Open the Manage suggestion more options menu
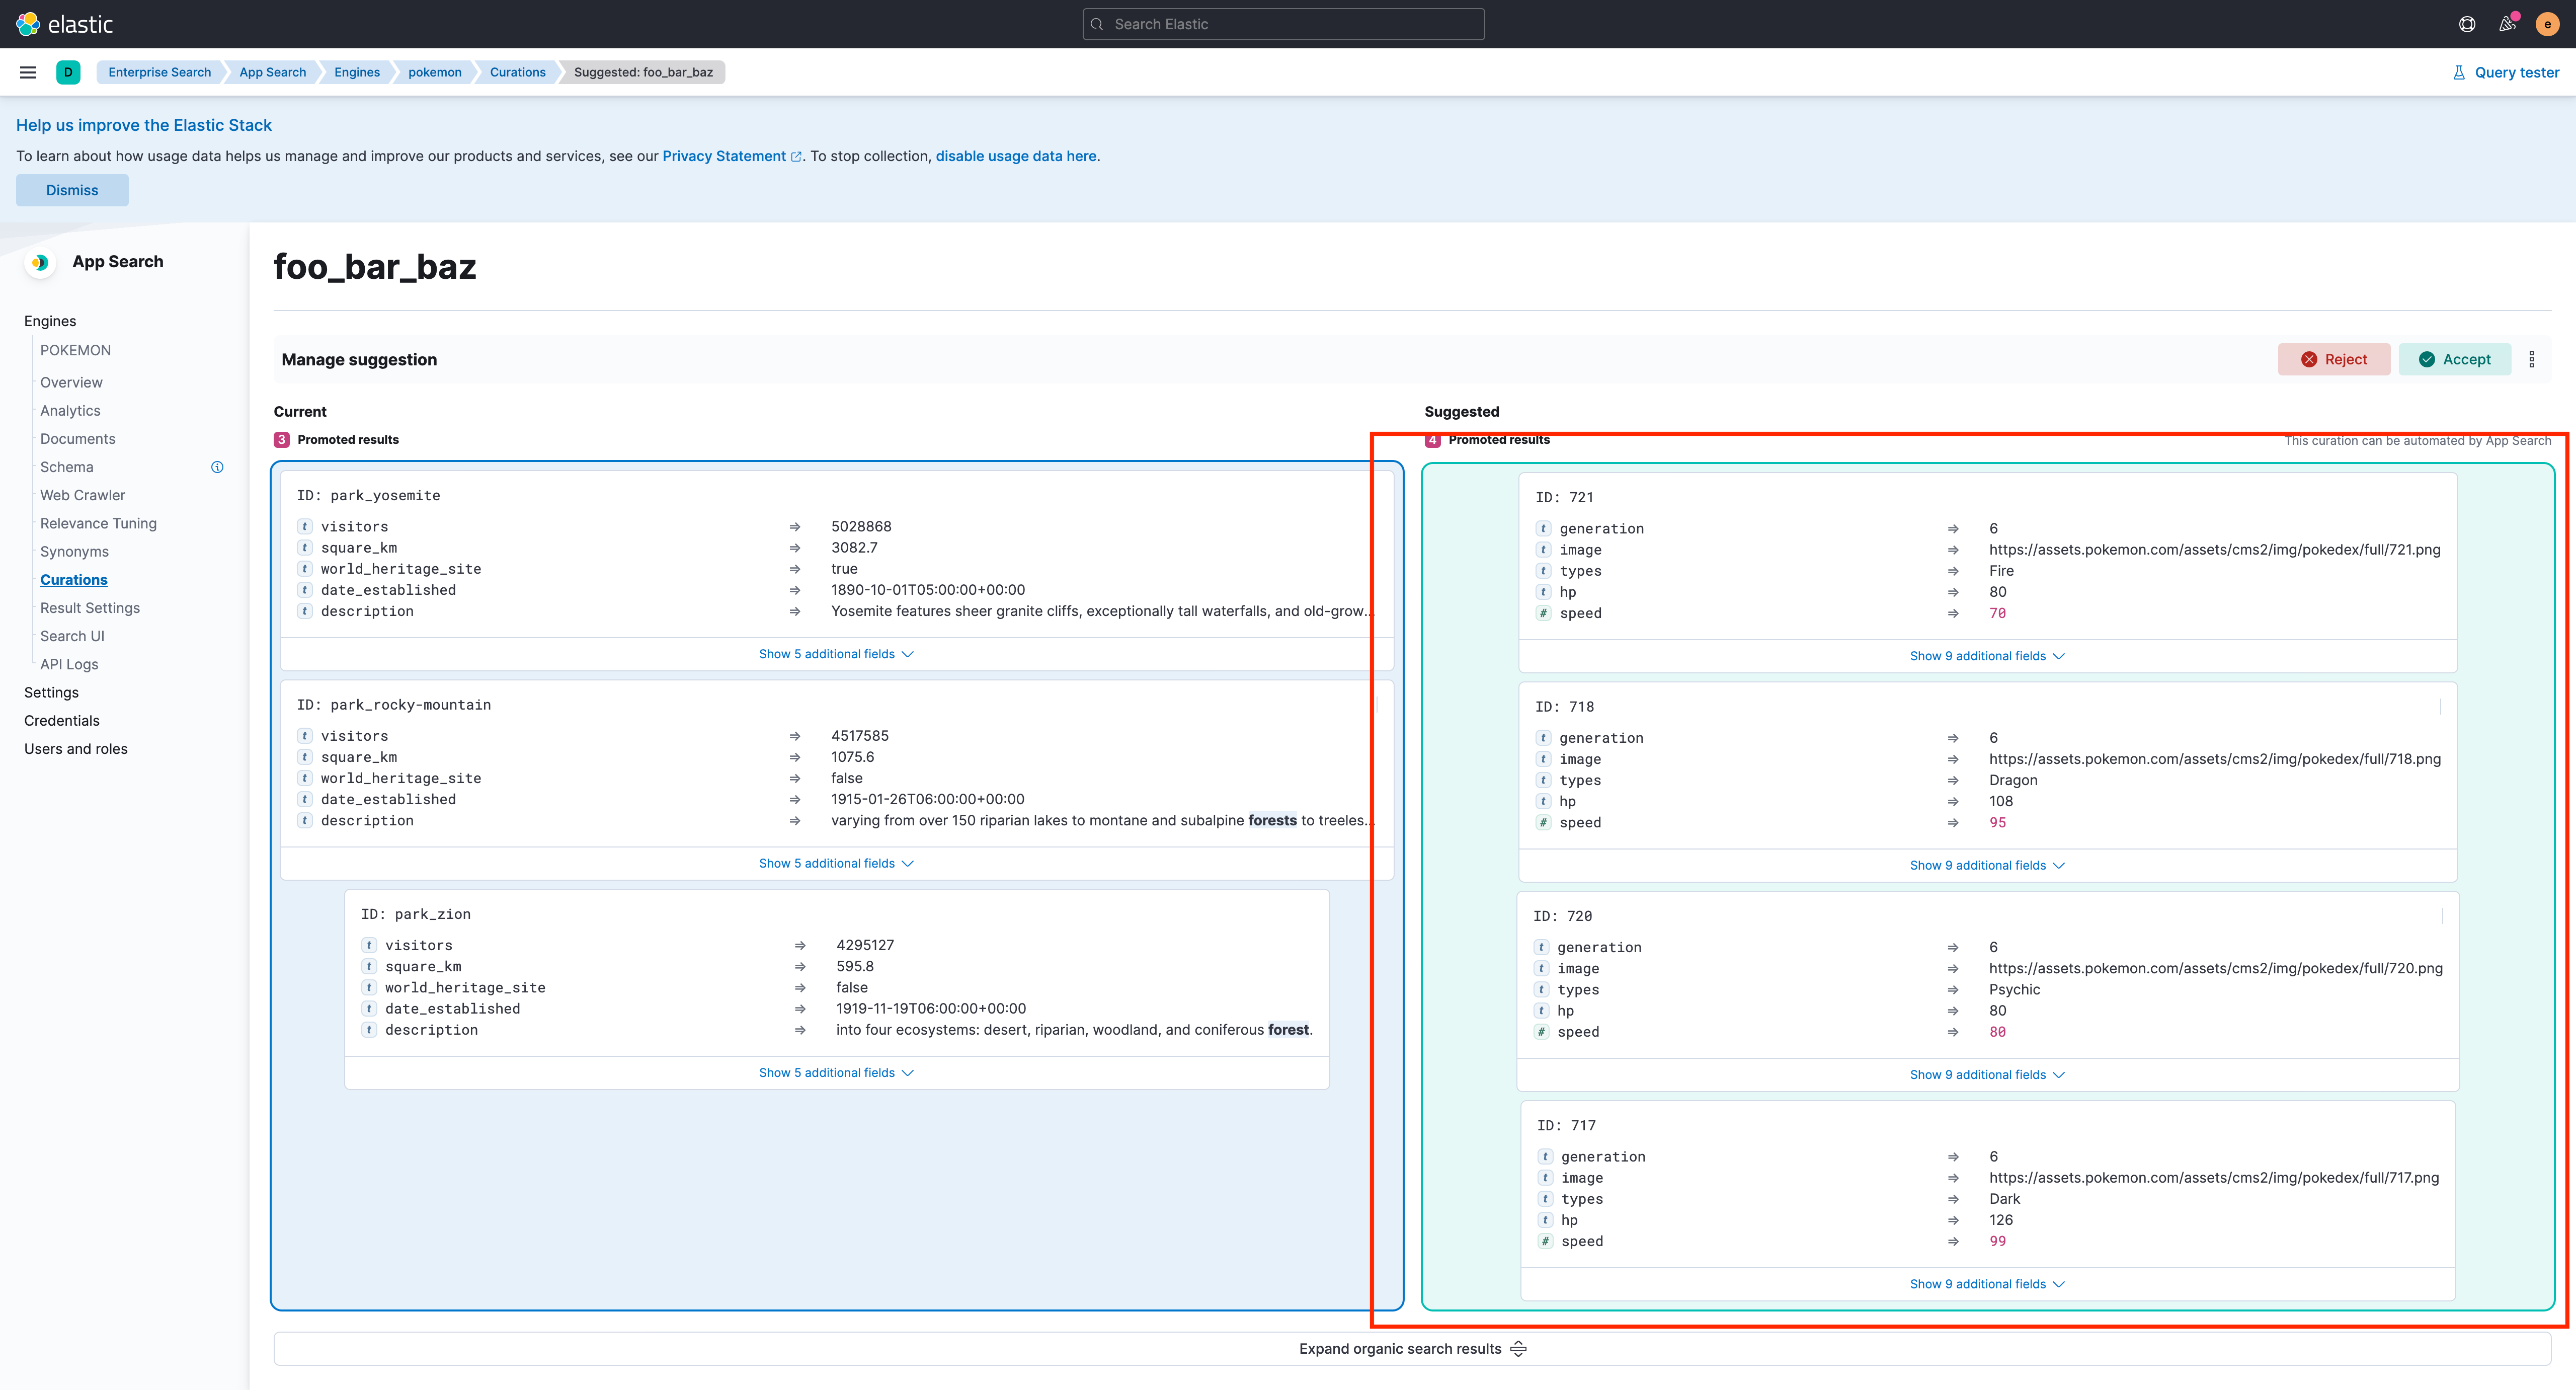This screenshot has width=2576, height=1390. click(2531, 359)
